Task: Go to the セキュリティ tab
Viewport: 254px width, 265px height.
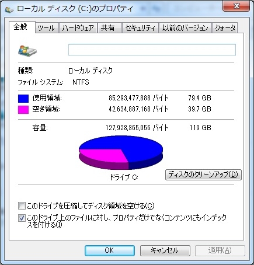Action: pos(140,28)
